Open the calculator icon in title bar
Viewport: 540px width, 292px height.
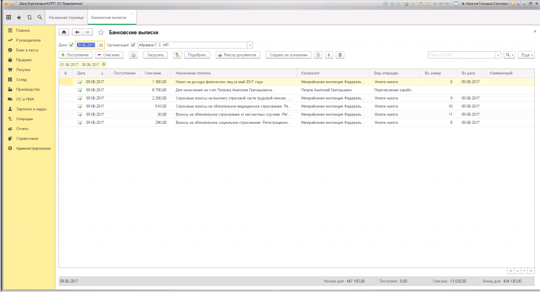pos(421,4)
